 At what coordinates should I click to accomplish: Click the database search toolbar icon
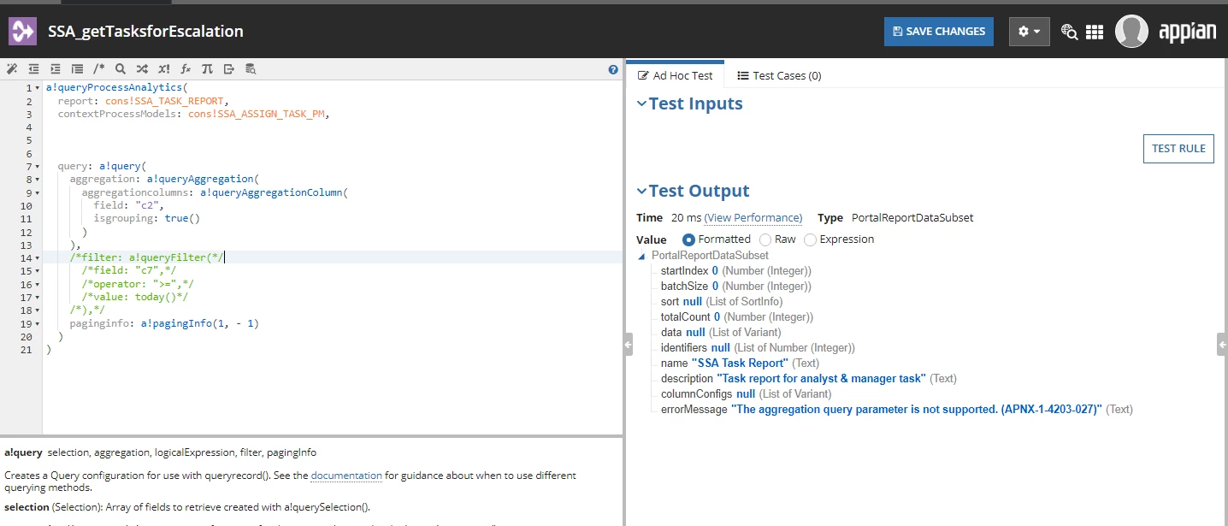[x=251, y=69]
